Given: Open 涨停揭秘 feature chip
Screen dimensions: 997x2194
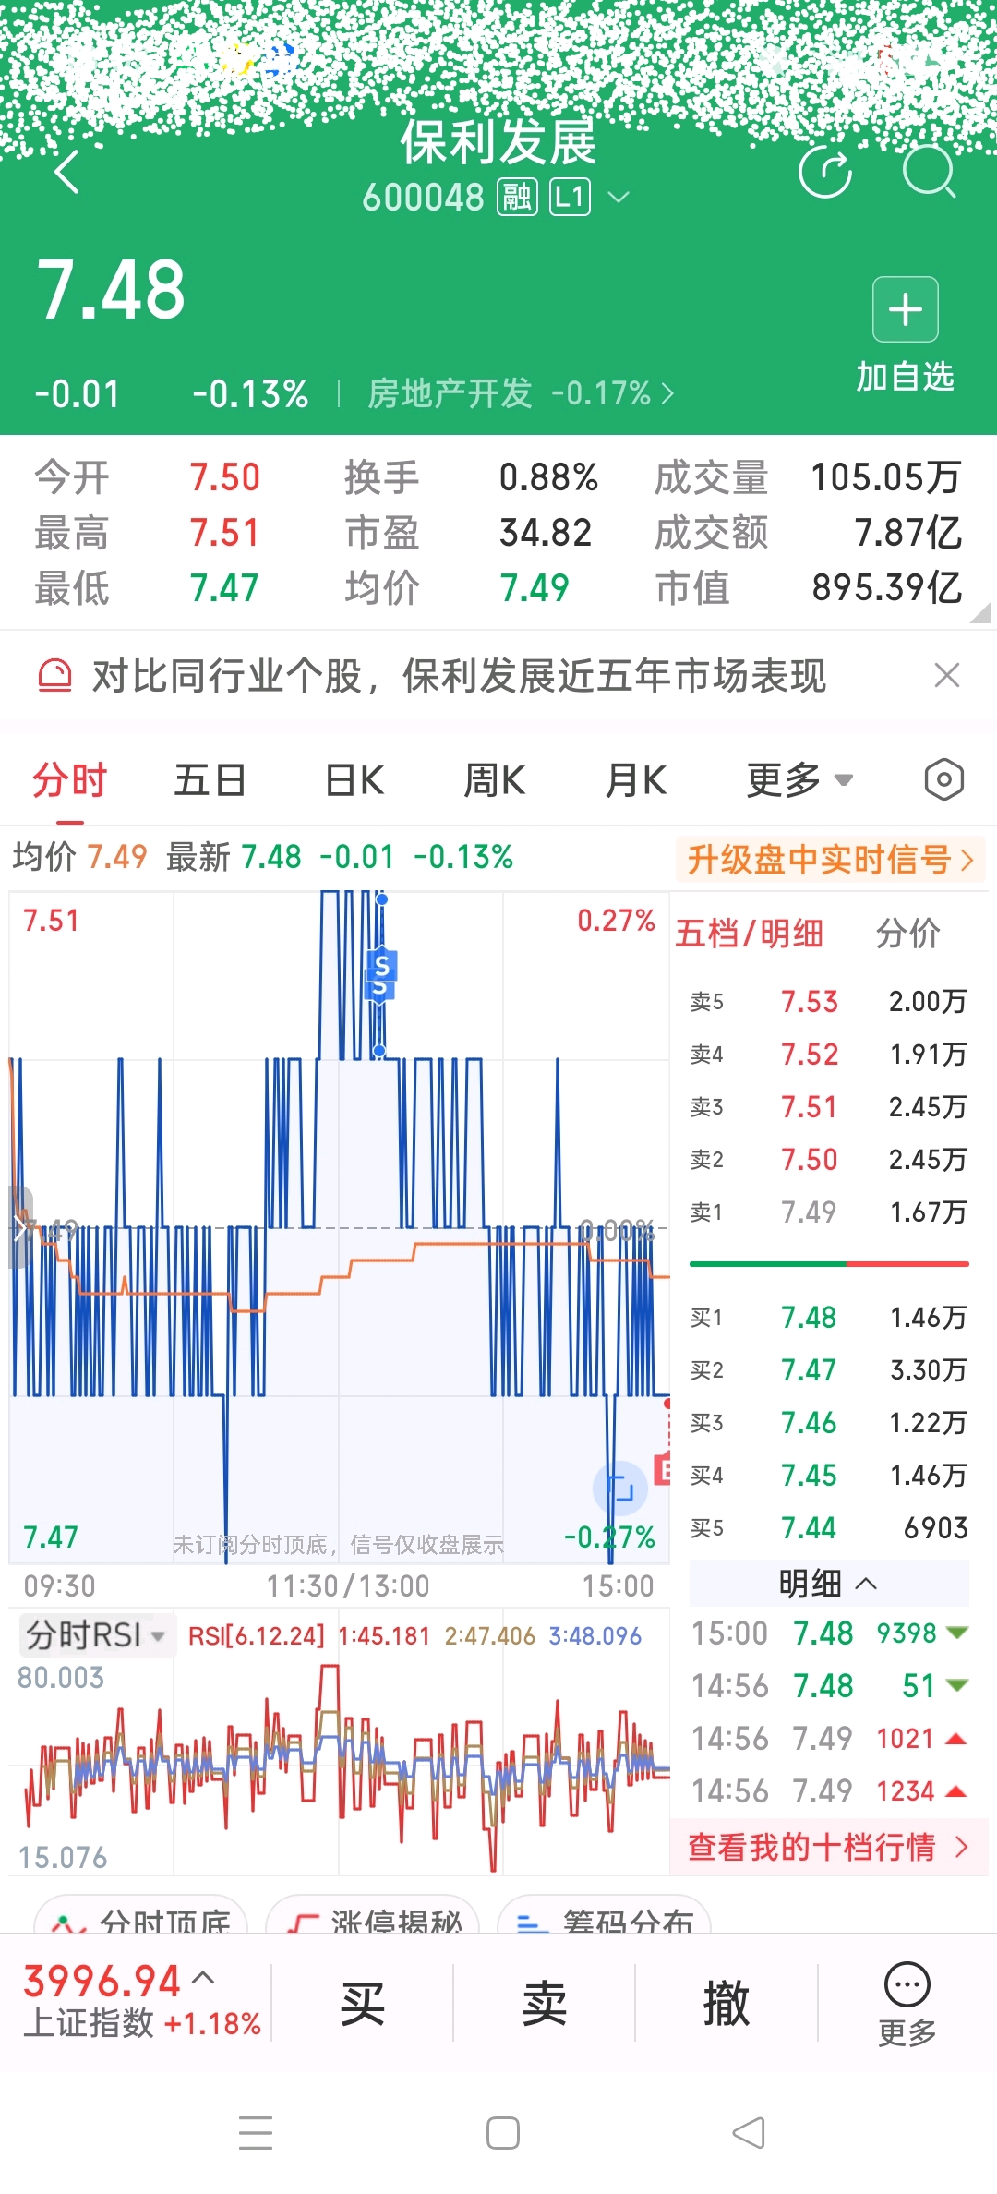Looking at the screenshot, I should [x=372, y=1915].
